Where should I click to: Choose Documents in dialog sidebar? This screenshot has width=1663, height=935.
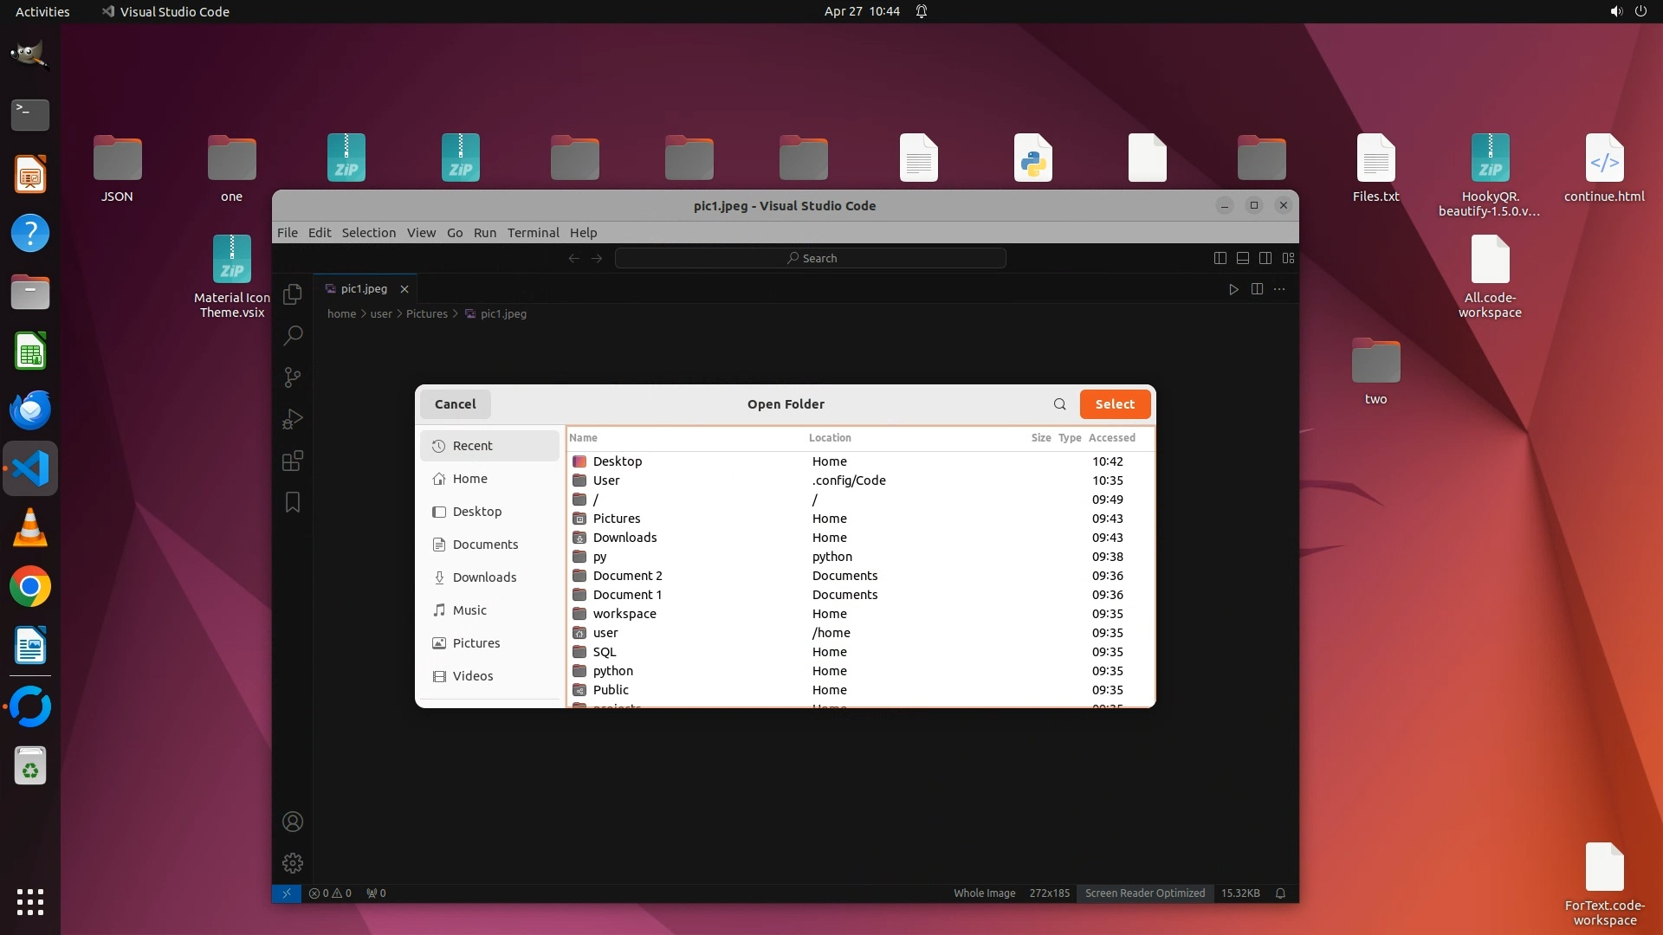tap(485, 545)
